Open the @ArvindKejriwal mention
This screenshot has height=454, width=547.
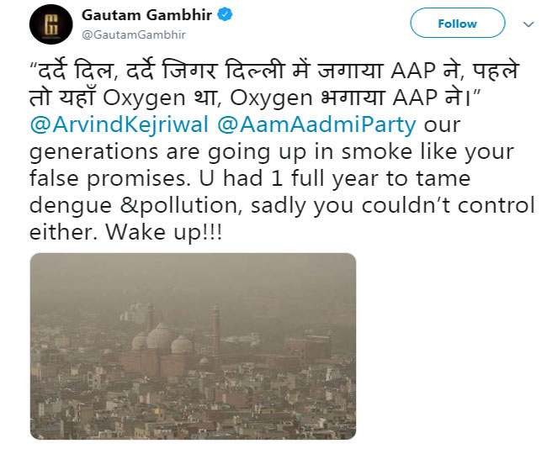click(118, 125)
